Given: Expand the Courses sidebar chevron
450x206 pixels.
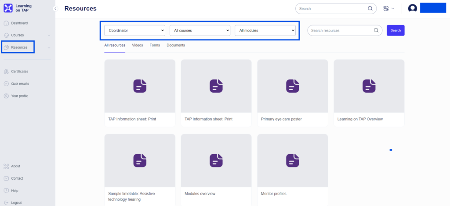Looking at the screenshot, I should point(49,35).
